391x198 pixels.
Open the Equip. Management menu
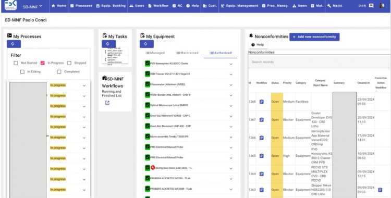click(239, 6)
